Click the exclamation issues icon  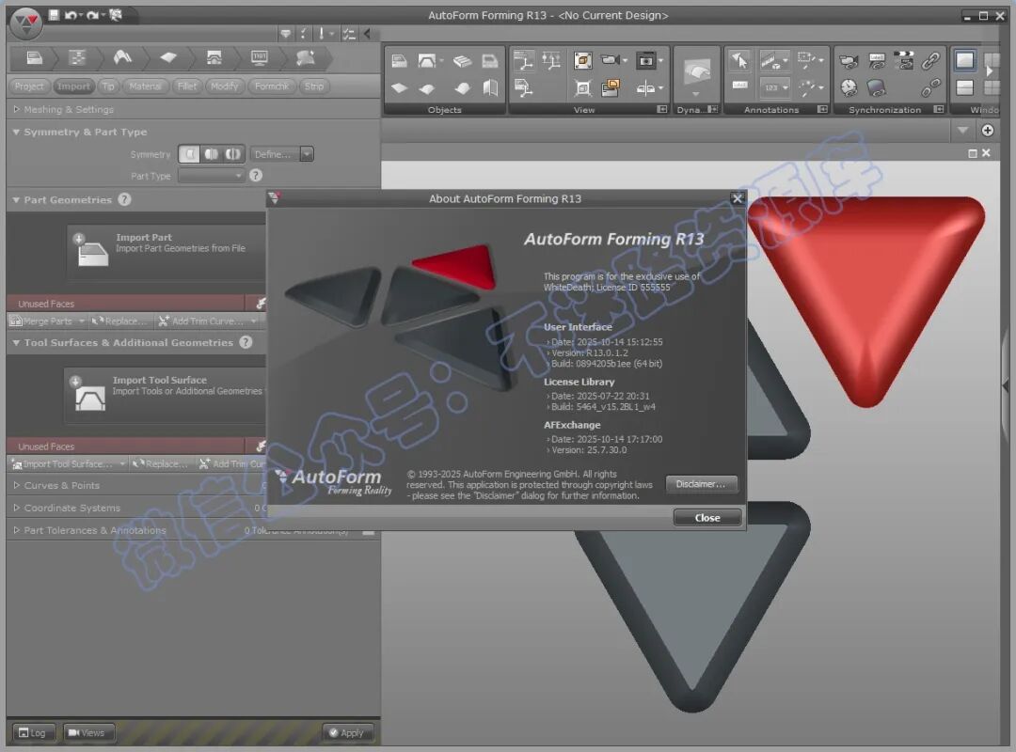pos(322,34)
